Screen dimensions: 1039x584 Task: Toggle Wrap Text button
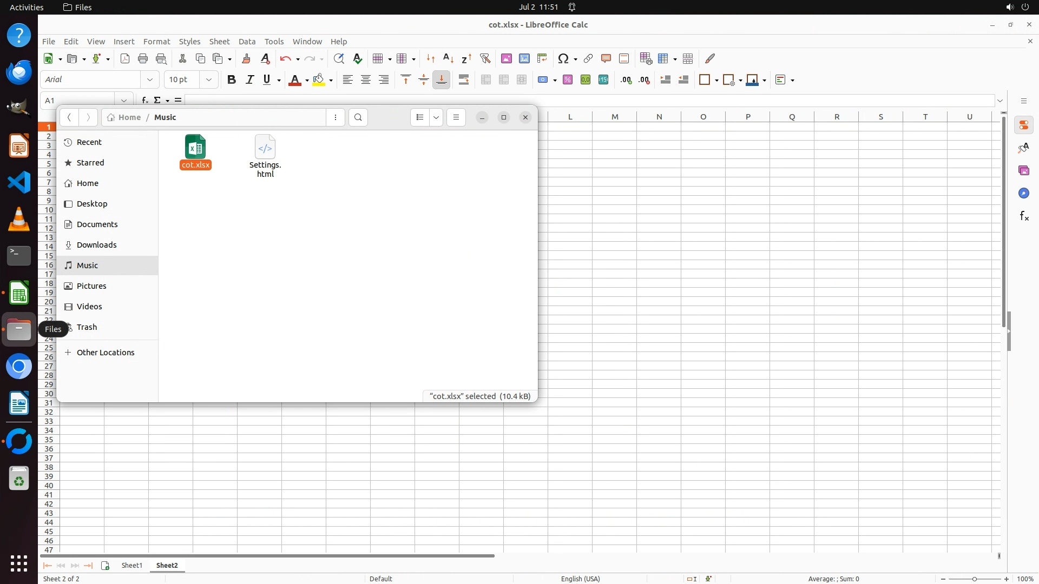[464, 79]
